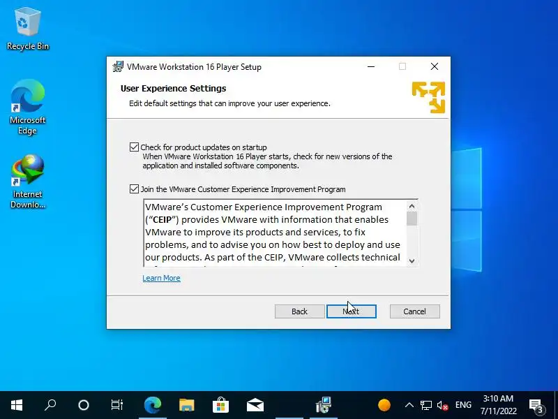Minimize the VMware setup window
This screenshot has width=558, height=419.
coord(371,66)
